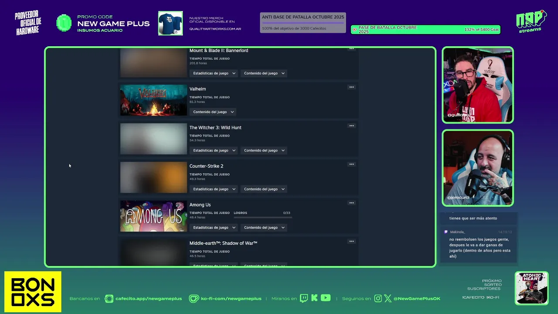Click the 48.4 horas playtime value
This screenshot has height=314, width=558.
(x=197, y=217)
